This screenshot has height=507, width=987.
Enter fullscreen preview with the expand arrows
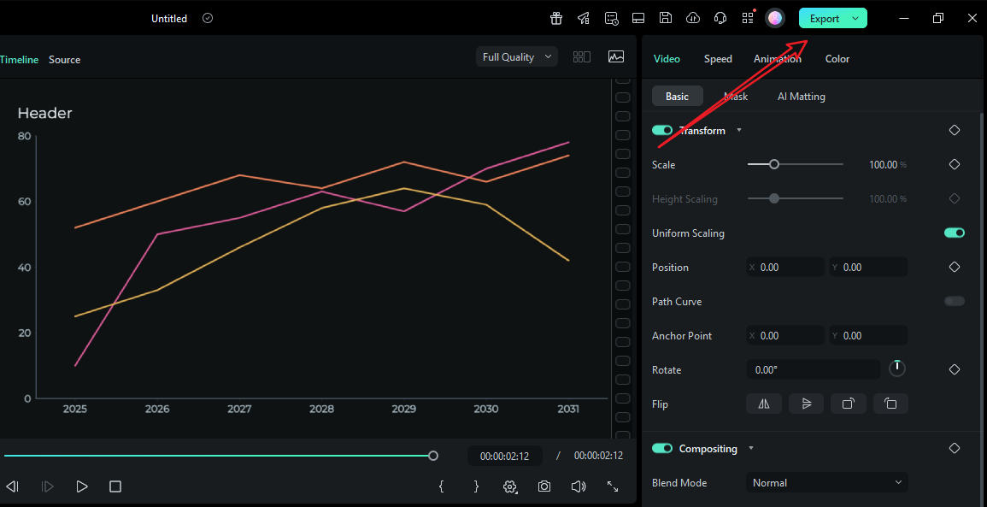(x=613, y=486)
